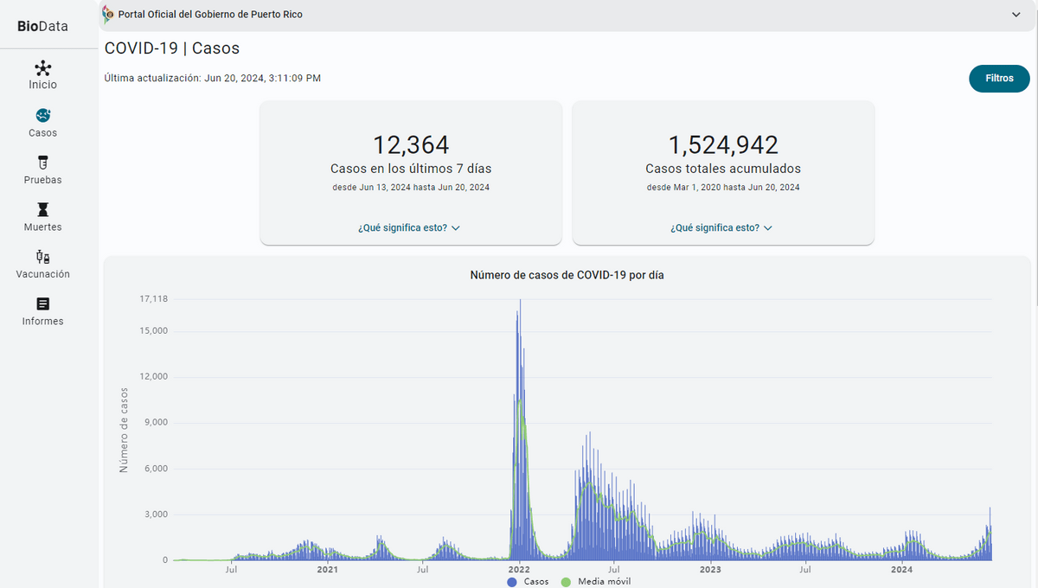
Task: Select the Muertes menu label
Action: click(x=43, y=227)
